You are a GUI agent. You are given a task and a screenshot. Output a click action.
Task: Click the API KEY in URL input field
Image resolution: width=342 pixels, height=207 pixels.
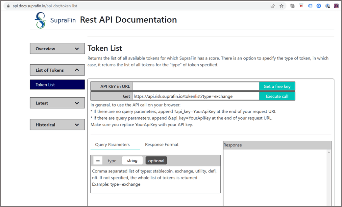point(196,86)
